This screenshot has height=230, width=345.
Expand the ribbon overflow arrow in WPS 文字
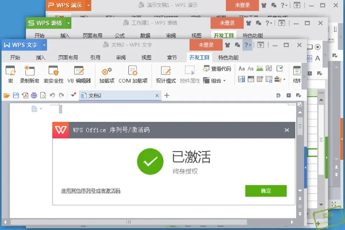[x=304, y=76]
